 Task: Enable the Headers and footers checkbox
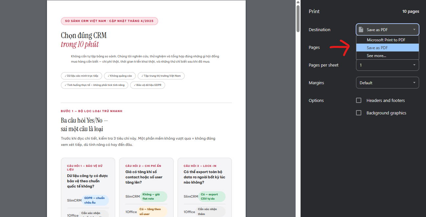[x=359, y=100]
